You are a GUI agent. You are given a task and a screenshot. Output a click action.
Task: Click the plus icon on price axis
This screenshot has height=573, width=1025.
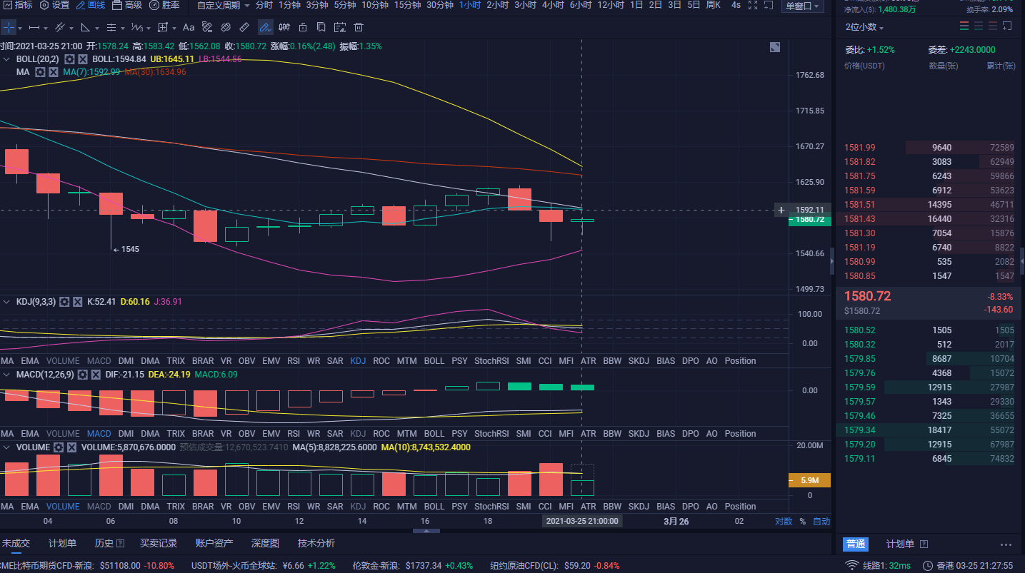tap(781, 210)
